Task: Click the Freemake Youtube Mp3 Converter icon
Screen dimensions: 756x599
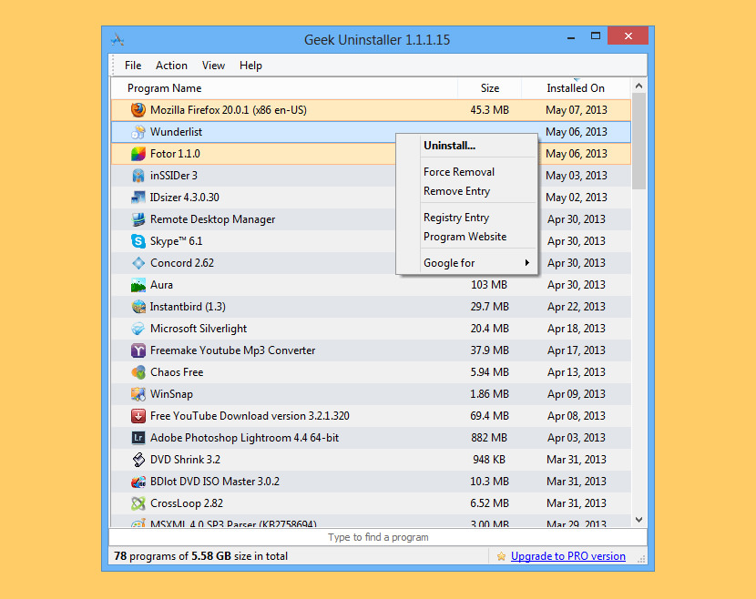Action: point(138,350)
